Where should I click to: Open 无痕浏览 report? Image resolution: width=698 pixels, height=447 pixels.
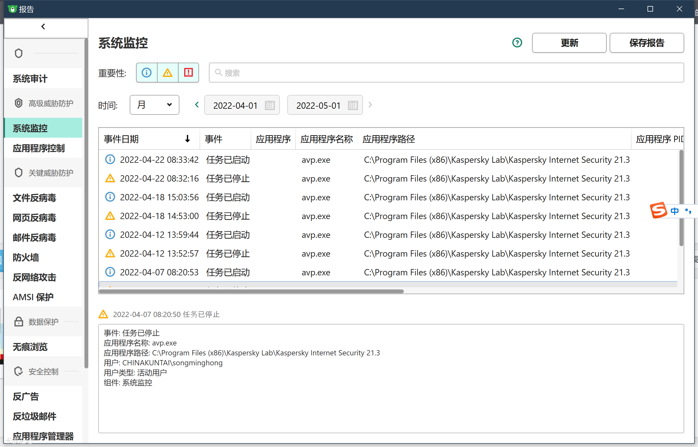tap(43, 347)
